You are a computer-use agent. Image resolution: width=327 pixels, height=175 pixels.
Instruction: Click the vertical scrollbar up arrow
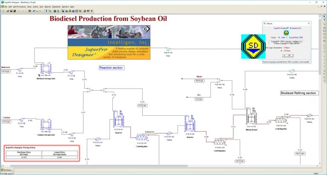pos(320,16)
